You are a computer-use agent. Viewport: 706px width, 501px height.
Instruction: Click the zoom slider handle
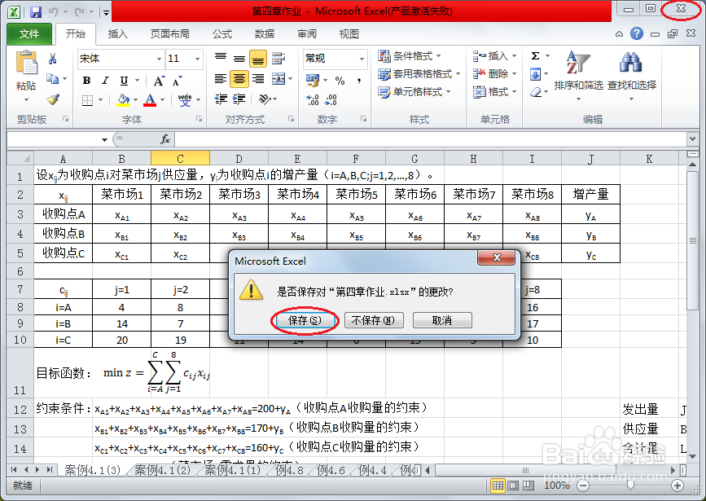[x=631, y=486]
